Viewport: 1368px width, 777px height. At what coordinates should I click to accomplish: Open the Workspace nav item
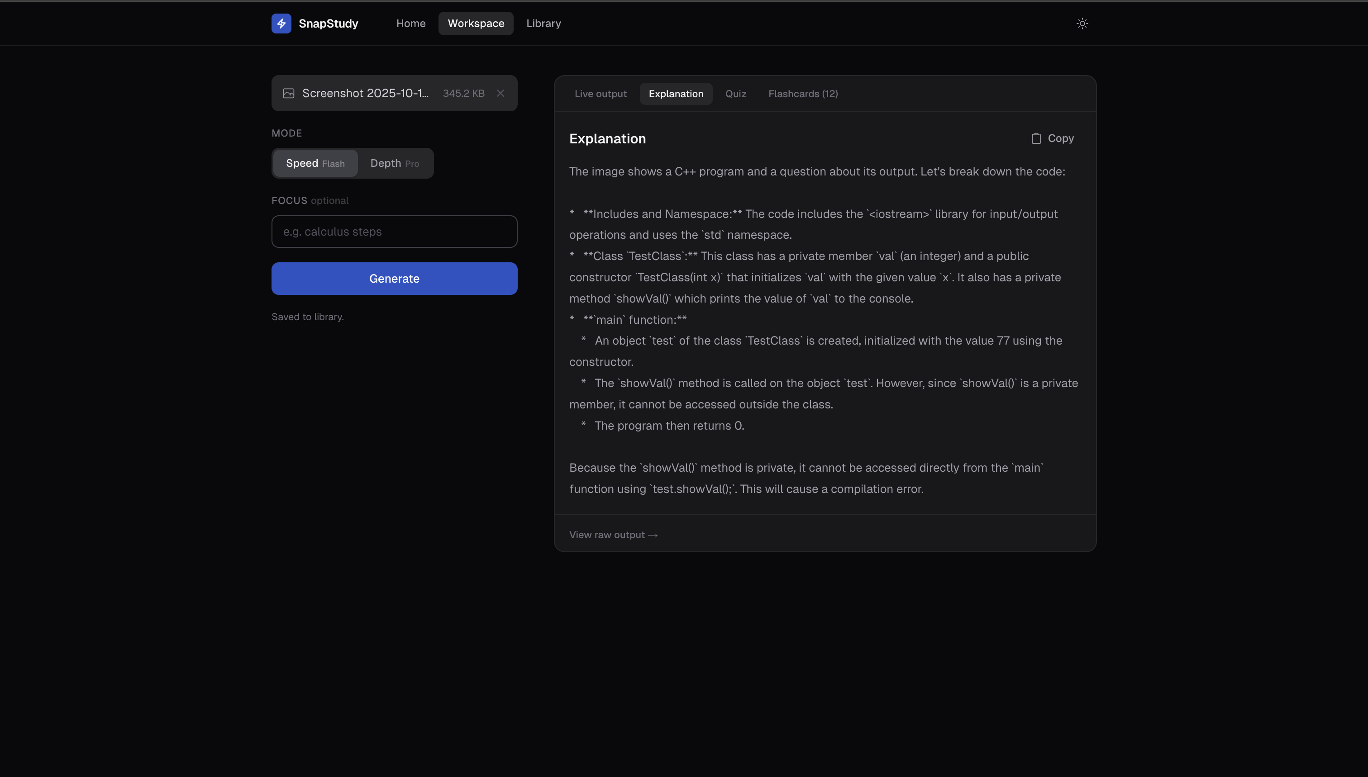click(475, 24)
